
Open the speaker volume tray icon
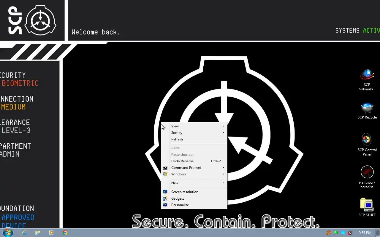click(x=350, y=233)
